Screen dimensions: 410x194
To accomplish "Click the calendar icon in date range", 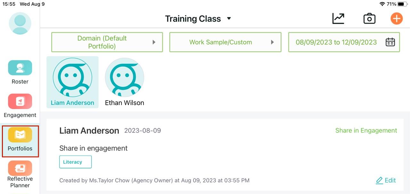I will click(390, 42).
